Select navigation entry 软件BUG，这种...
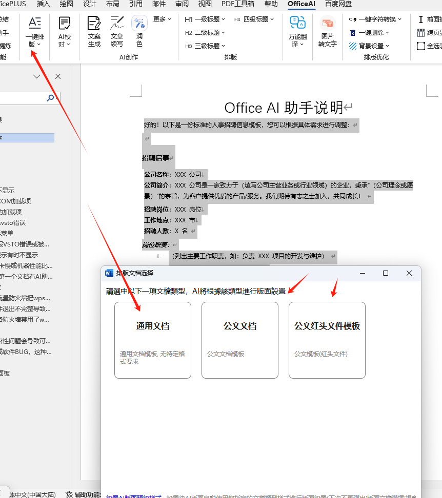 [26, 352]
